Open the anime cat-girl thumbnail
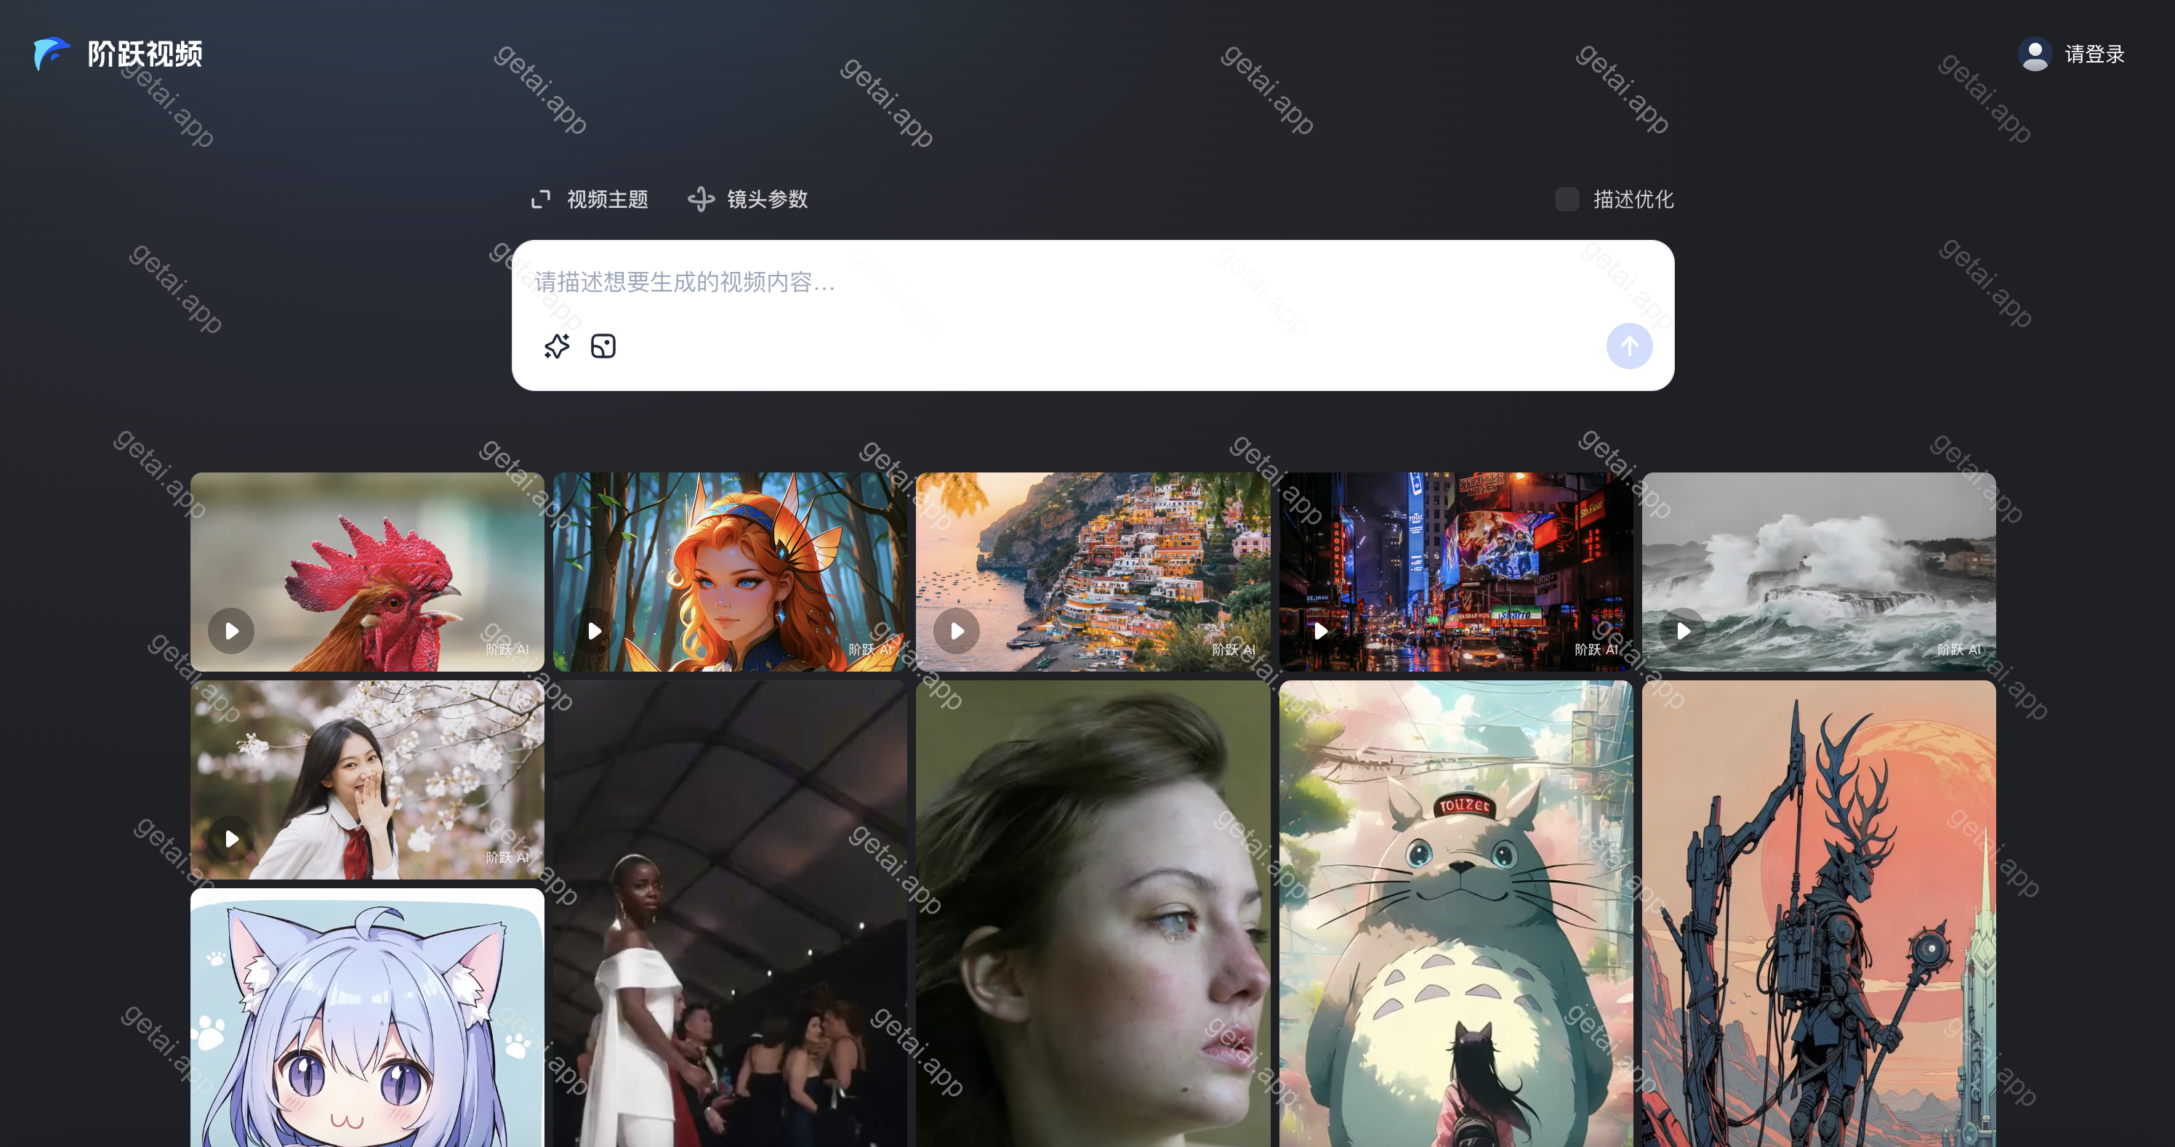The height and width of the screenshot is (1147, 2175). pos(367,1018)
